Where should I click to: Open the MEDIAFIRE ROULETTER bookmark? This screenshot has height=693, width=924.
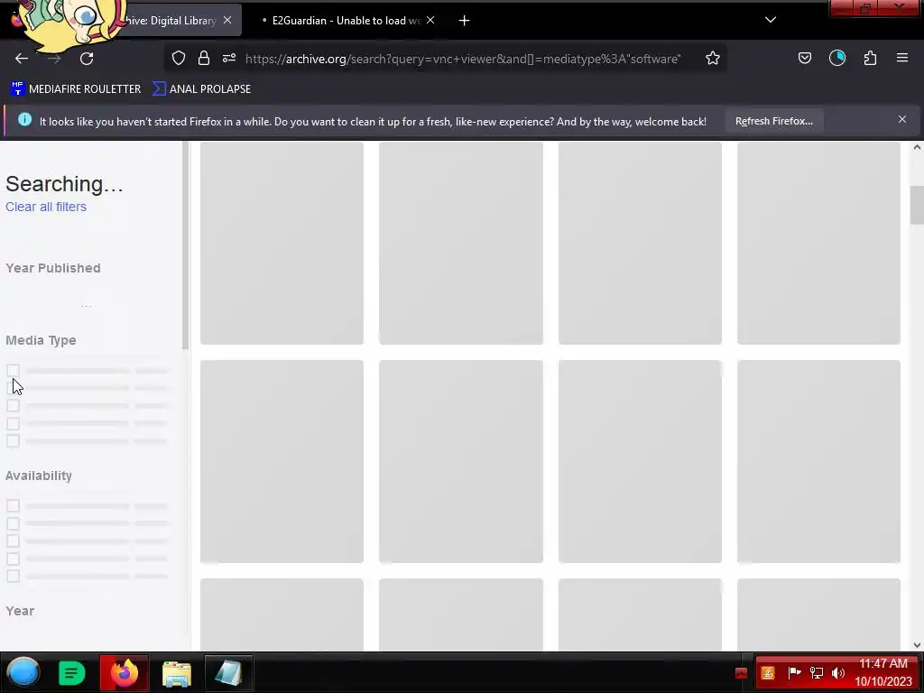(76, 89)
